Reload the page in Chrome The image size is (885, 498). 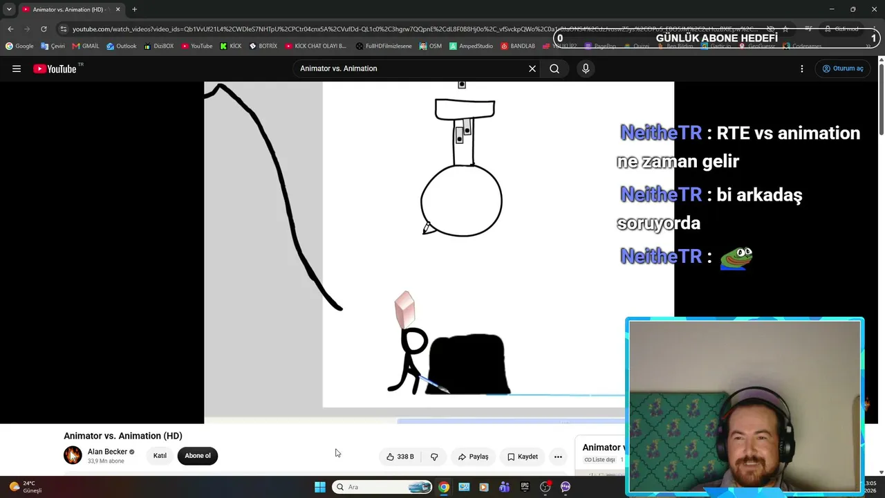pos(44,29)
